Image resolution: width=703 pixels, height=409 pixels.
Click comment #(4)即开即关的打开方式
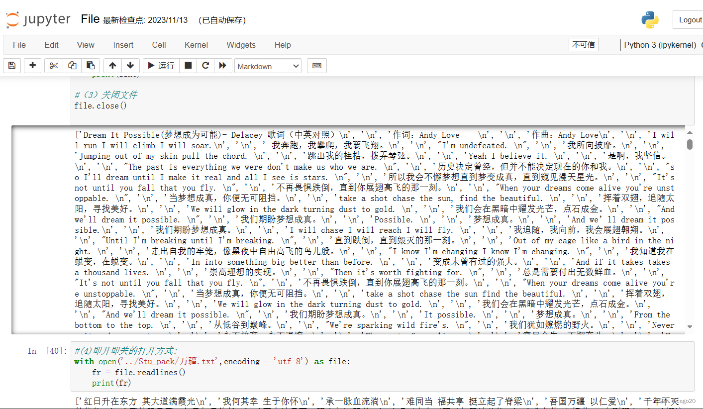126,351
